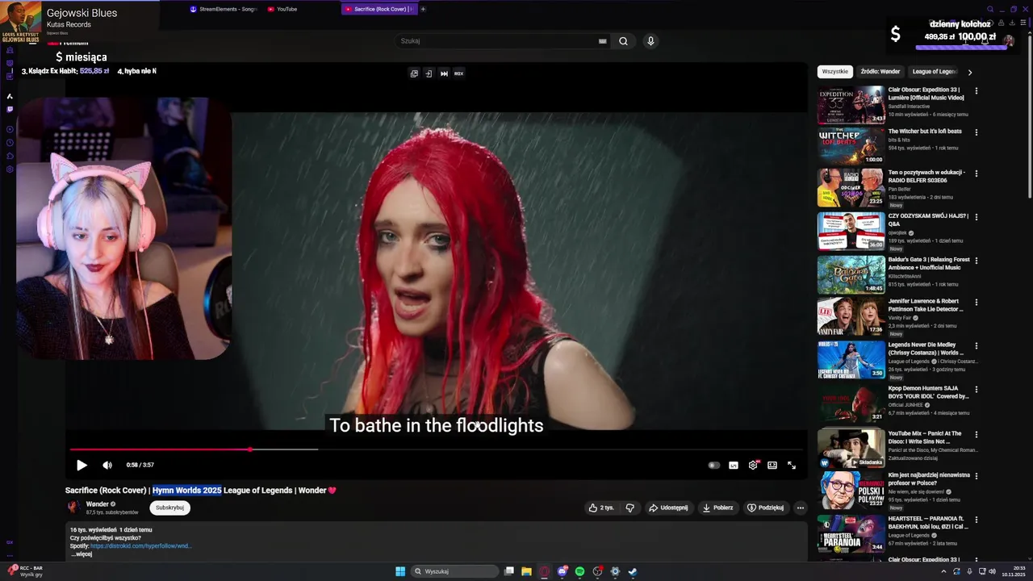
Task: Click the Pobierz download button
Action: point(717,508)
